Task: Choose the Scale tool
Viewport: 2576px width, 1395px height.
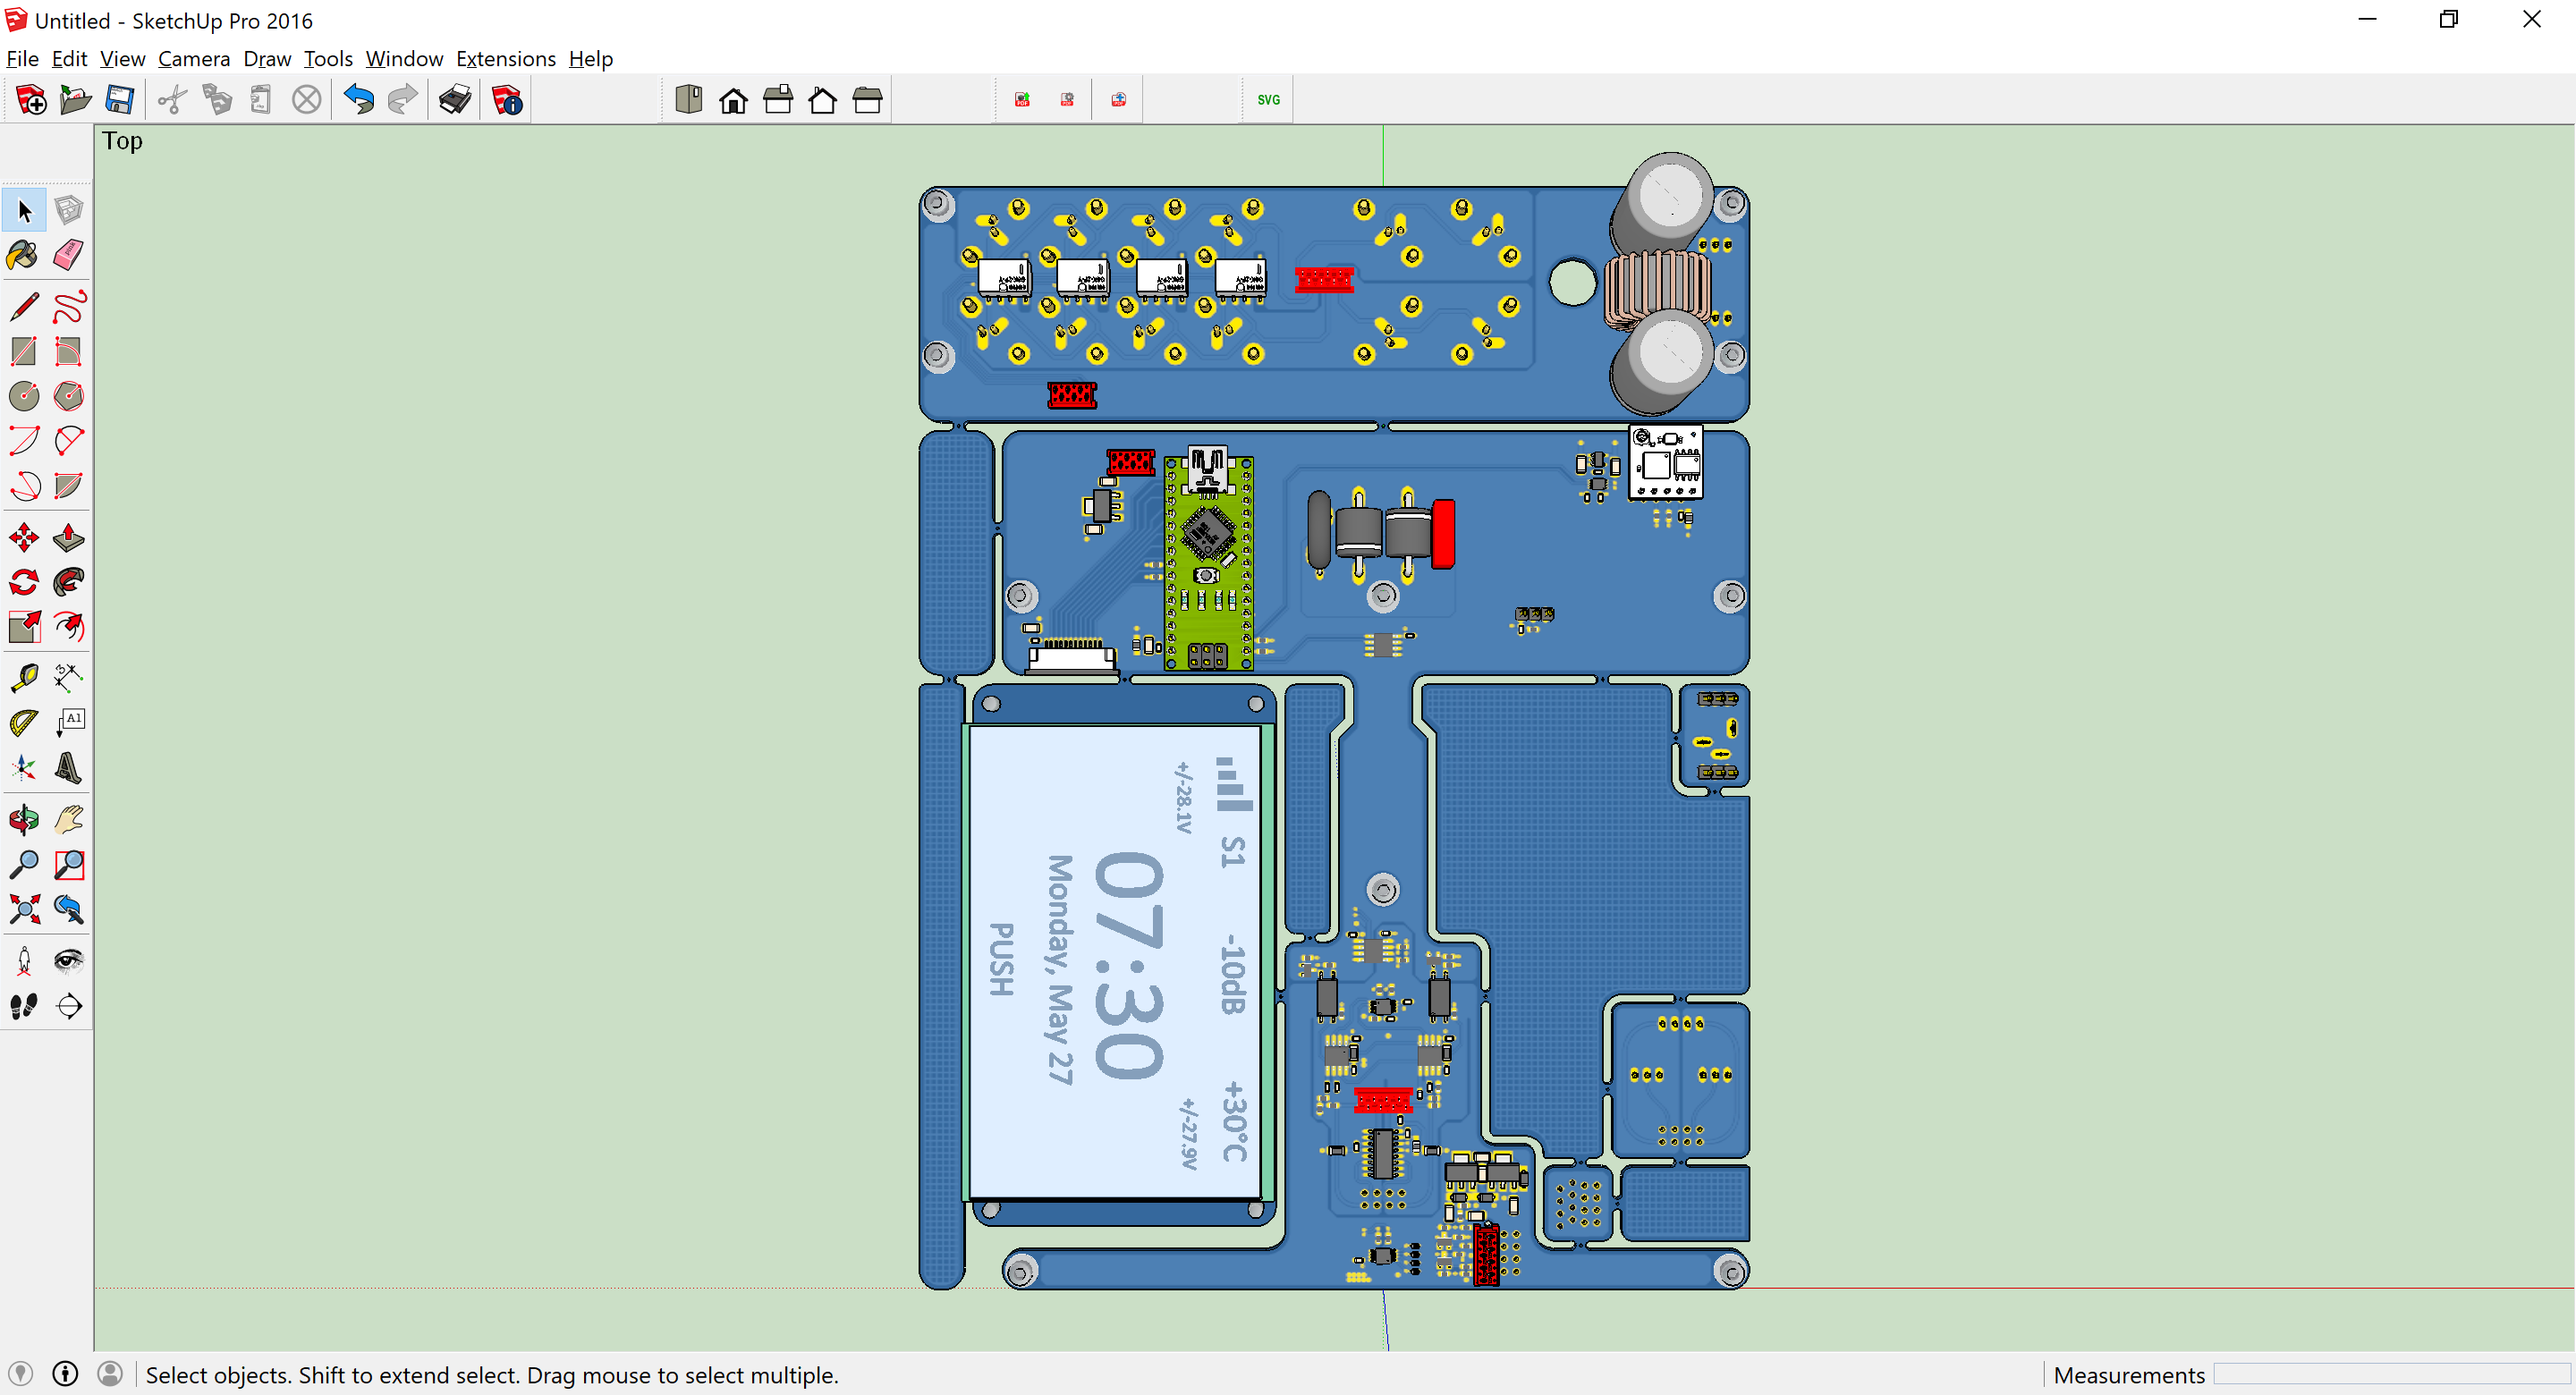Action: pos(24,627)
